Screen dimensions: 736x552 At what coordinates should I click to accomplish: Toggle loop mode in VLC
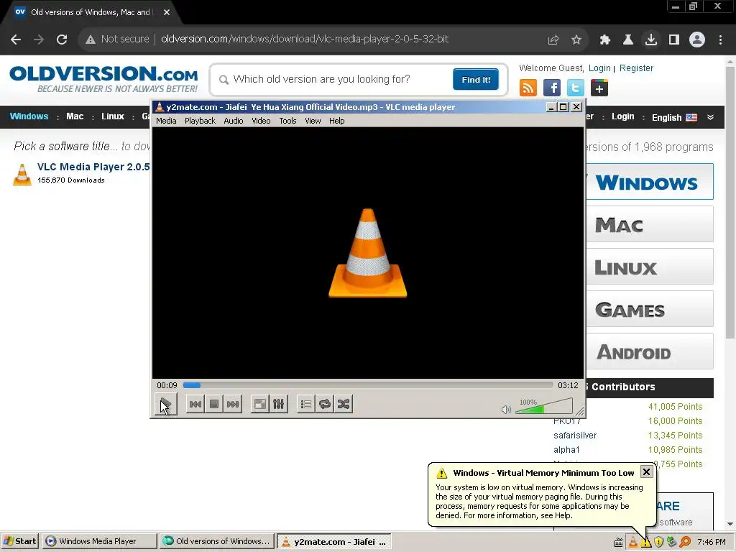(325, 404)
